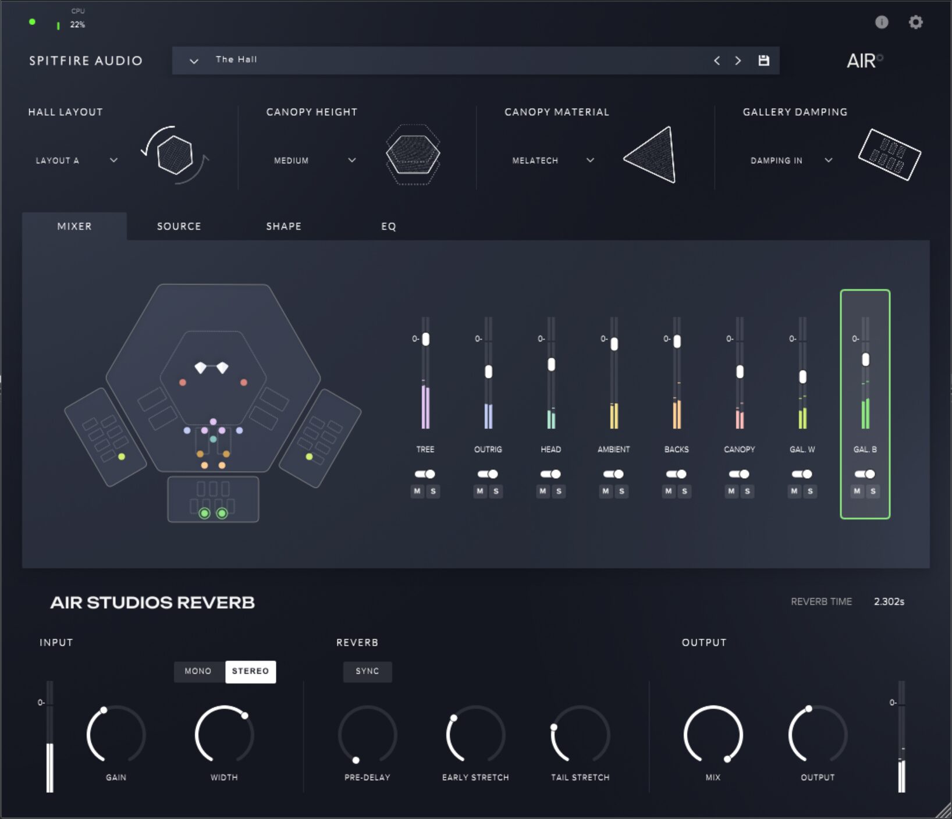The height and width of the screenshot is (819, 952).
Task: Open the settings gear icon
Action: coord(916,22)
